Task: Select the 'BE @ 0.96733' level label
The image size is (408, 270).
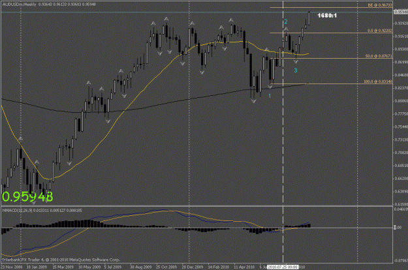Action: click(x=380, y=5)
